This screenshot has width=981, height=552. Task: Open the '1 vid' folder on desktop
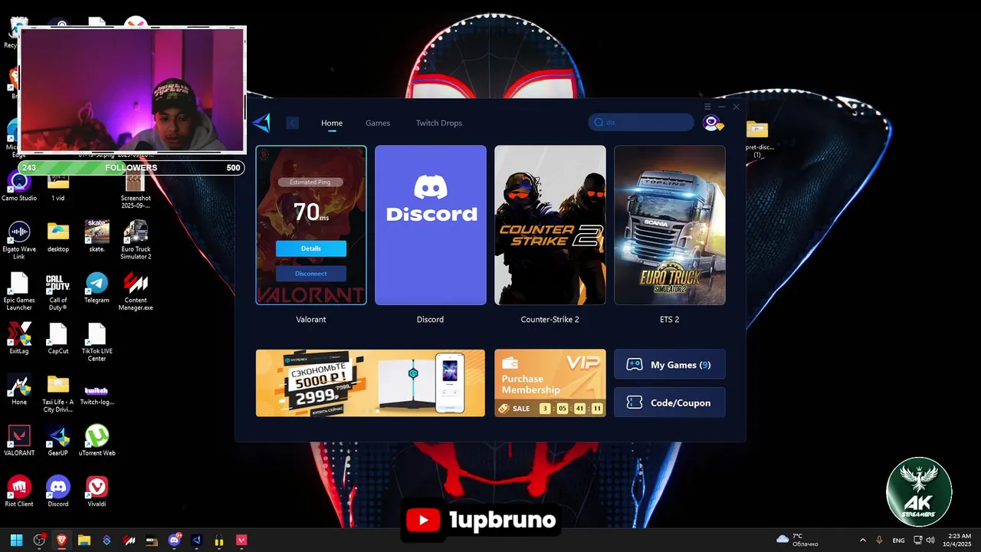tap(58, 186)
